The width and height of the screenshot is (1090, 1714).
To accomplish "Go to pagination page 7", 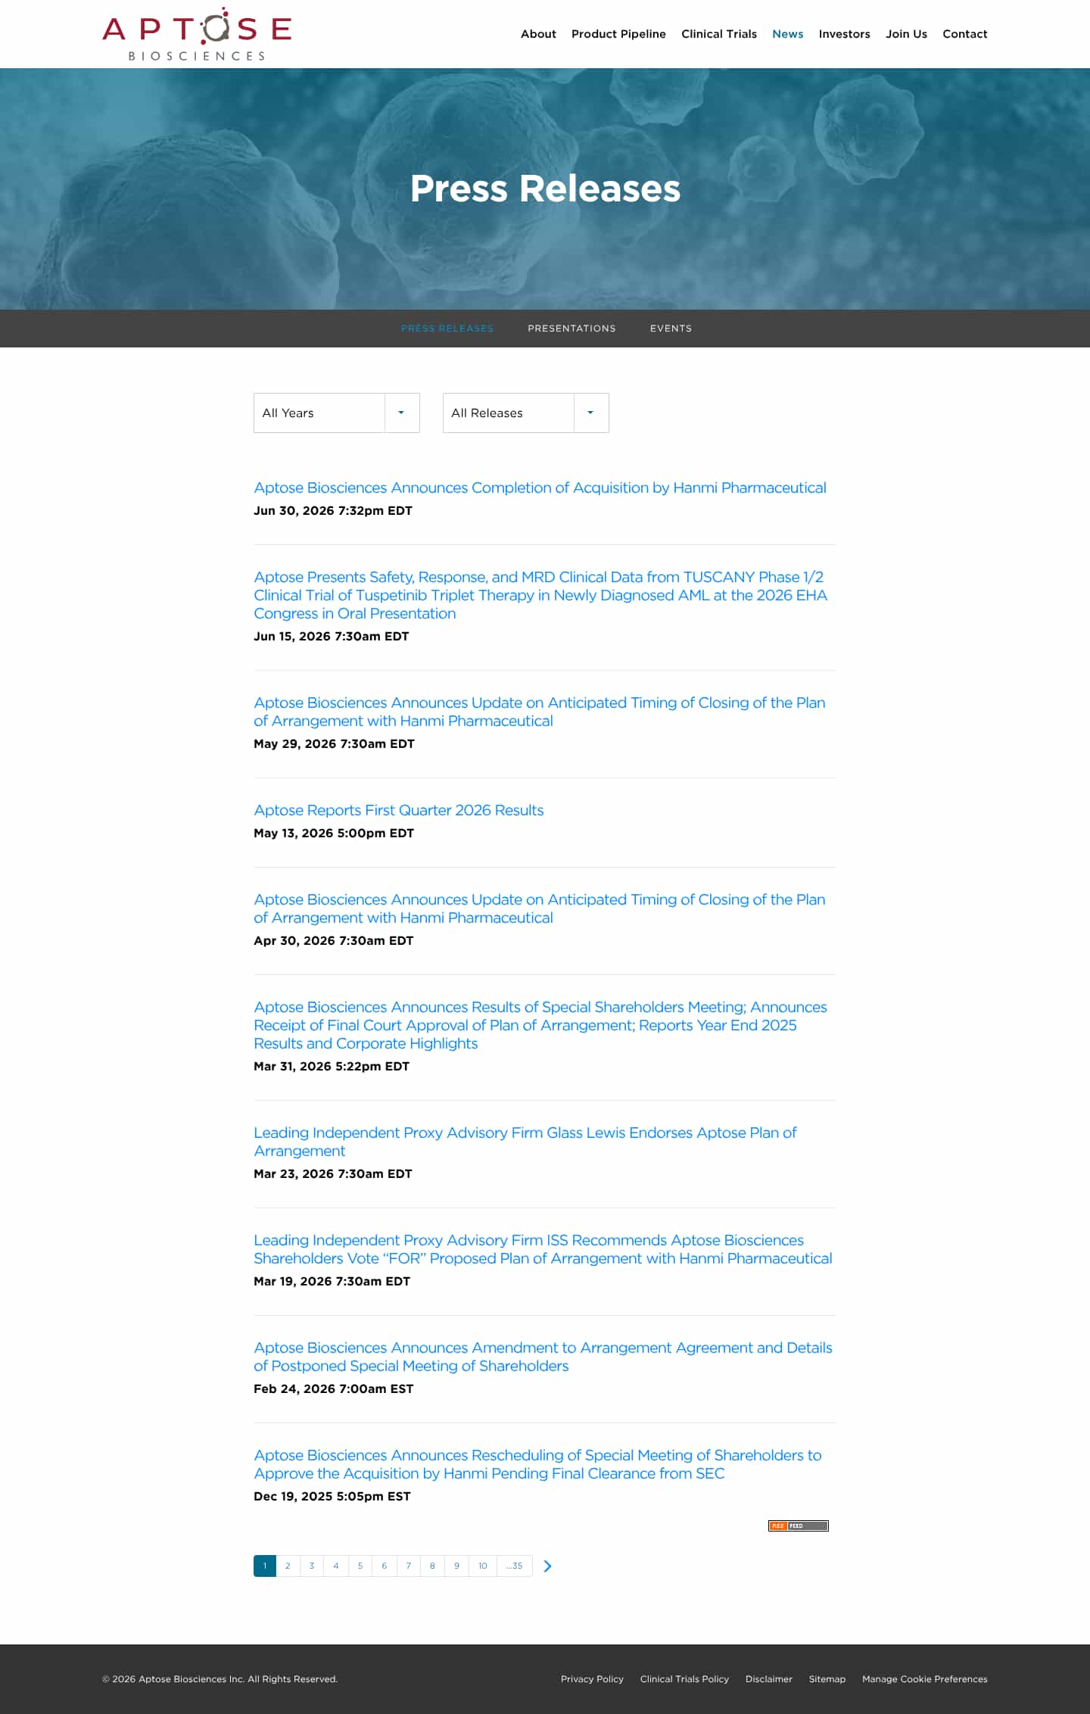I will click(409, 1566).
